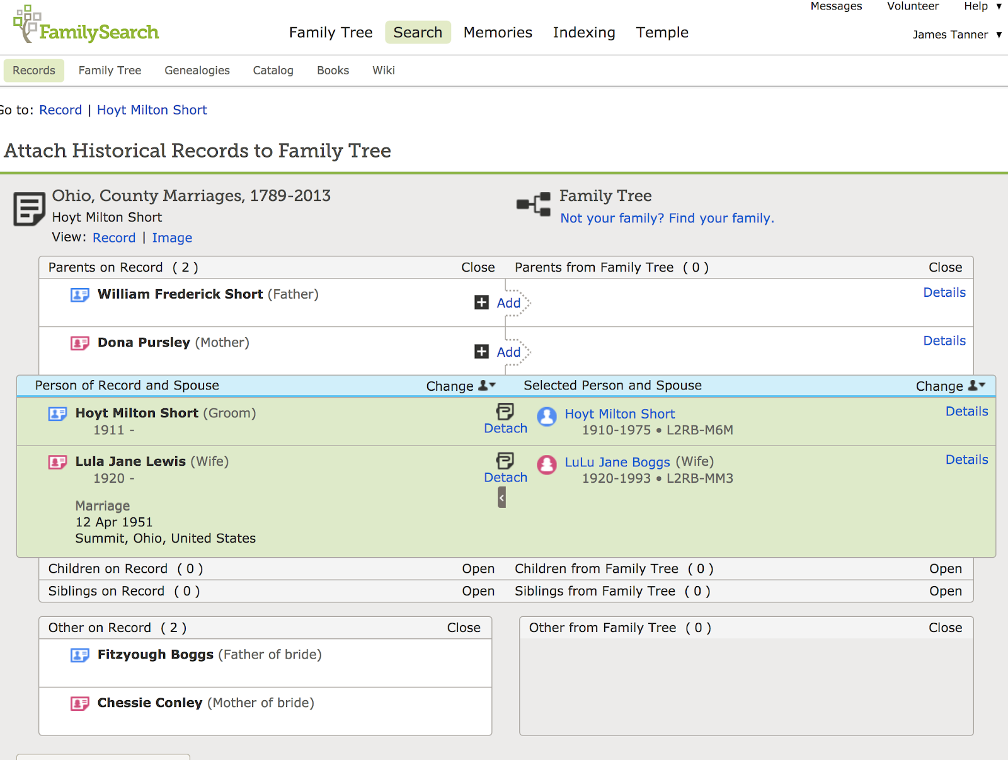Click Hoyt Milton Short's blue tree portrait icon

547,416
